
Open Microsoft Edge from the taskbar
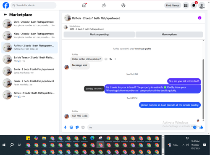coord(92,138)
